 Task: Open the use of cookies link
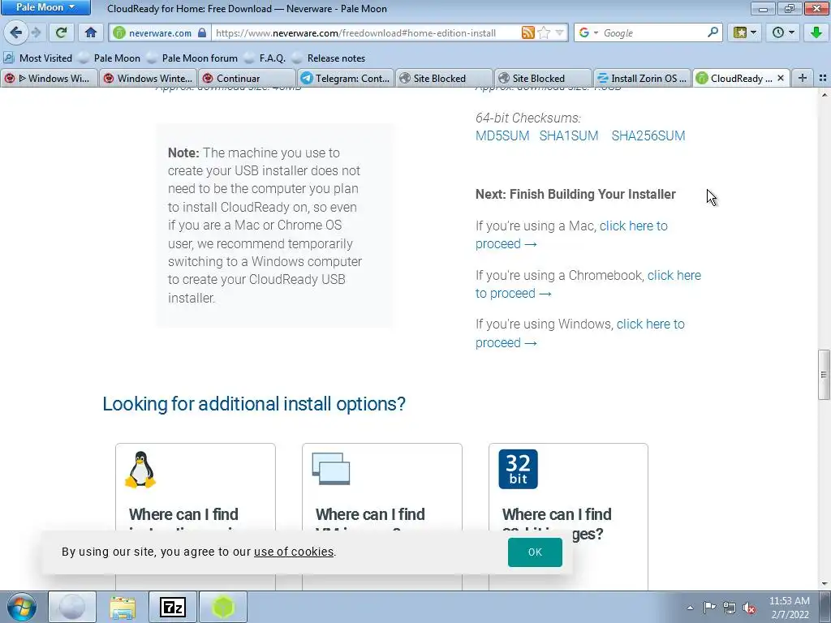click(294, 552)
